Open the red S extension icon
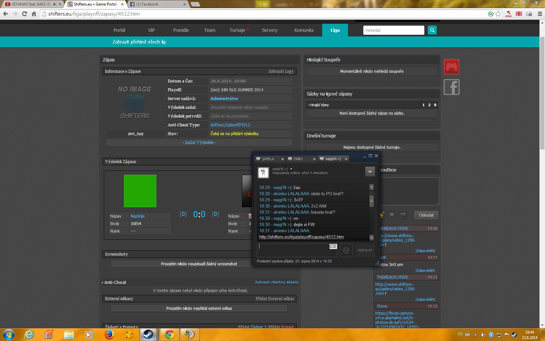This screenshot has width=545, height=341. (509, 14)
